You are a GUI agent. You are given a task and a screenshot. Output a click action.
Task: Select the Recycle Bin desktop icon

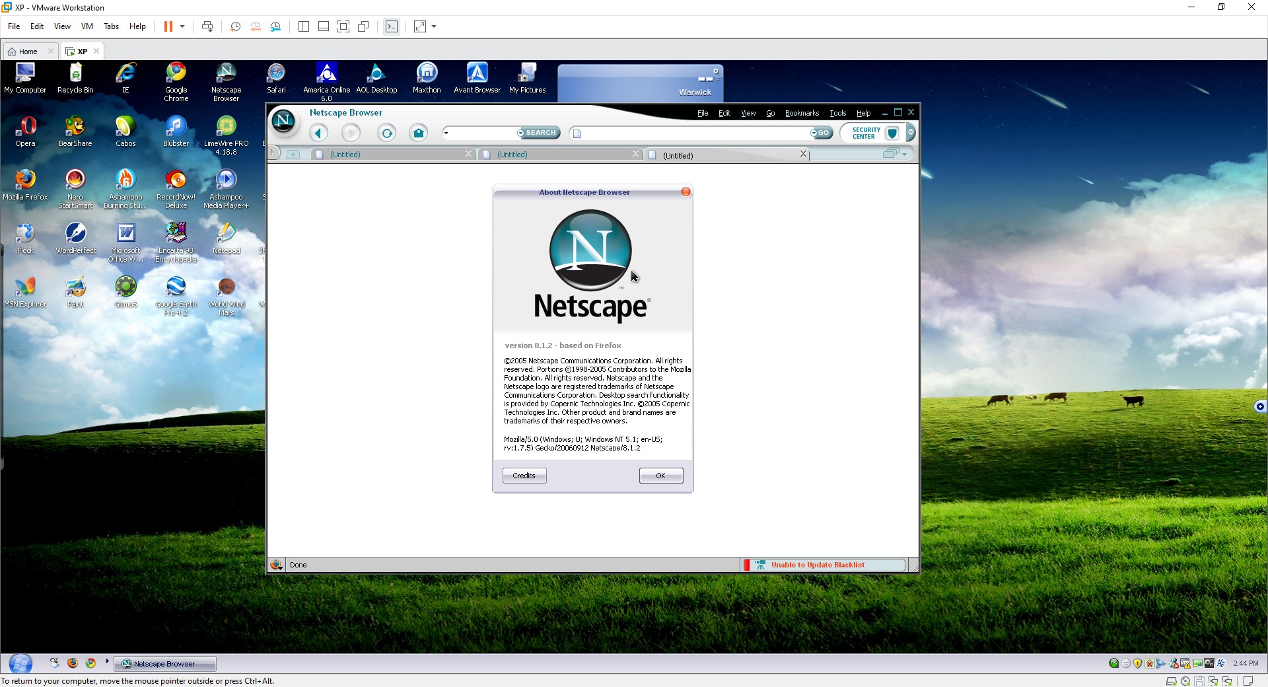(x=75, y=79)
